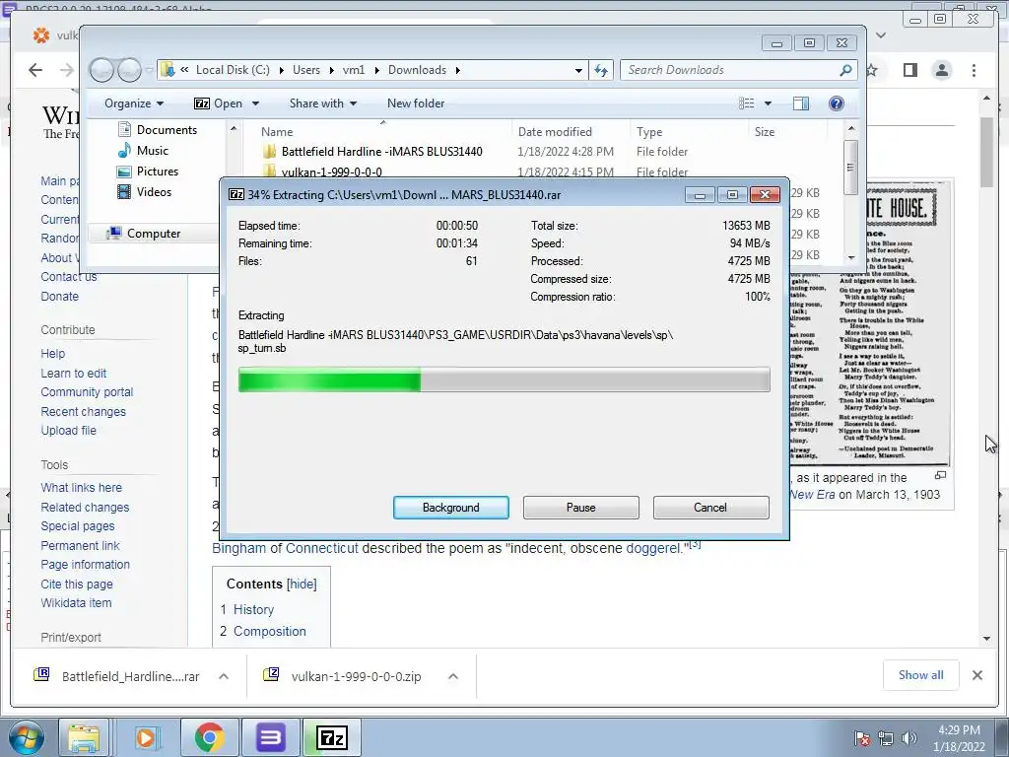
Task: Hide the Wikipedia Contents box
Action: [x=302, y=584]
